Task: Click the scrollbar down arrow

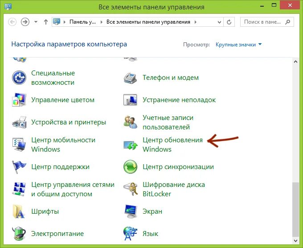Action: click(295, 241)
